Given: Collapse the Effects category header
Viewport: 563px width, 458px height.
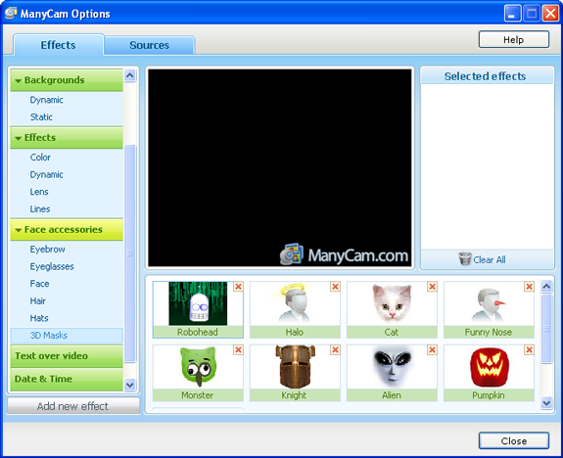Looking at the screenshot, I should tap(67, 137).
